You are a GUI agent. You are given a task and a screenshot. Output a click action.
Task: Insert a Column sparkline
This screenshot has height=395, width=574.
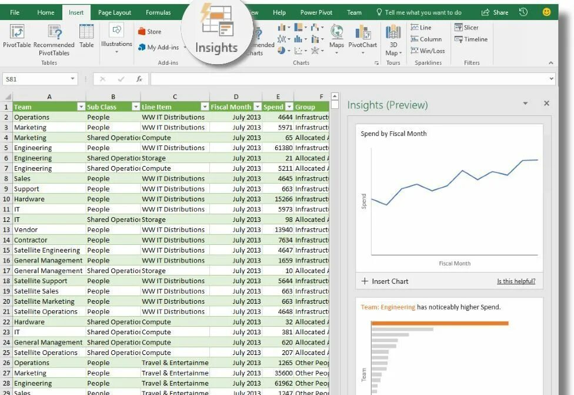click(x=426, y=39)
